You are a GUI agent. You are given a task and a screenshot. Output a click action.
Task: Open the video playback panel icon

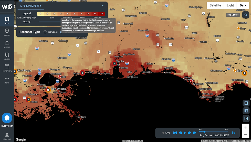[246, 118]
